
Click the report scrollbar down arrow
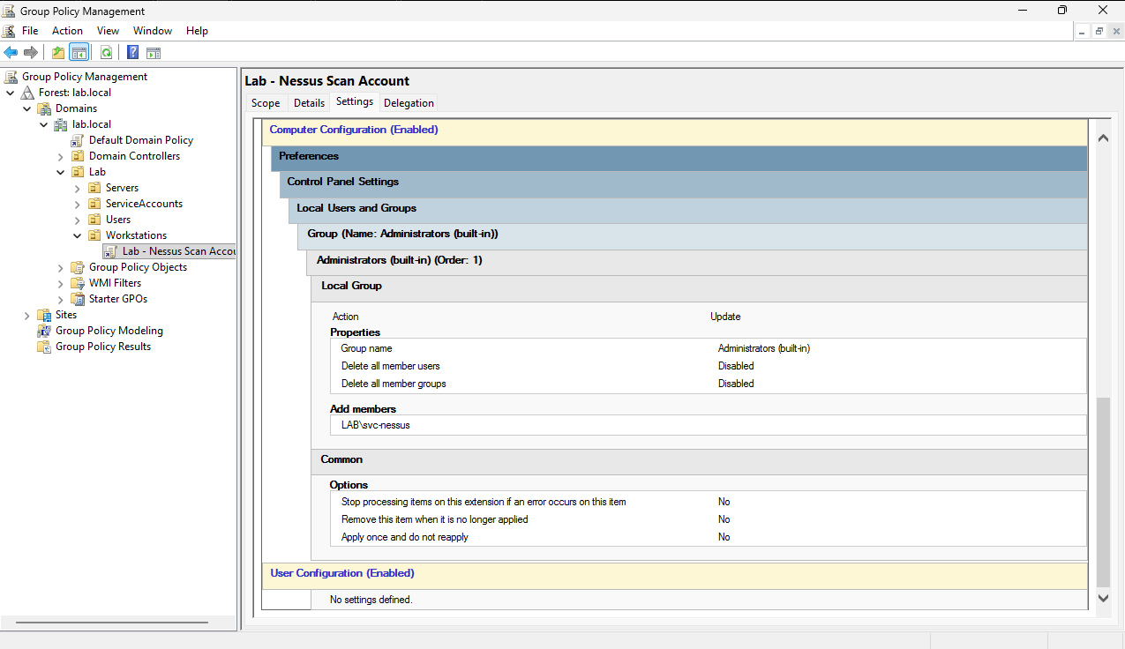pyautogui.click(x=1102, y=597)
